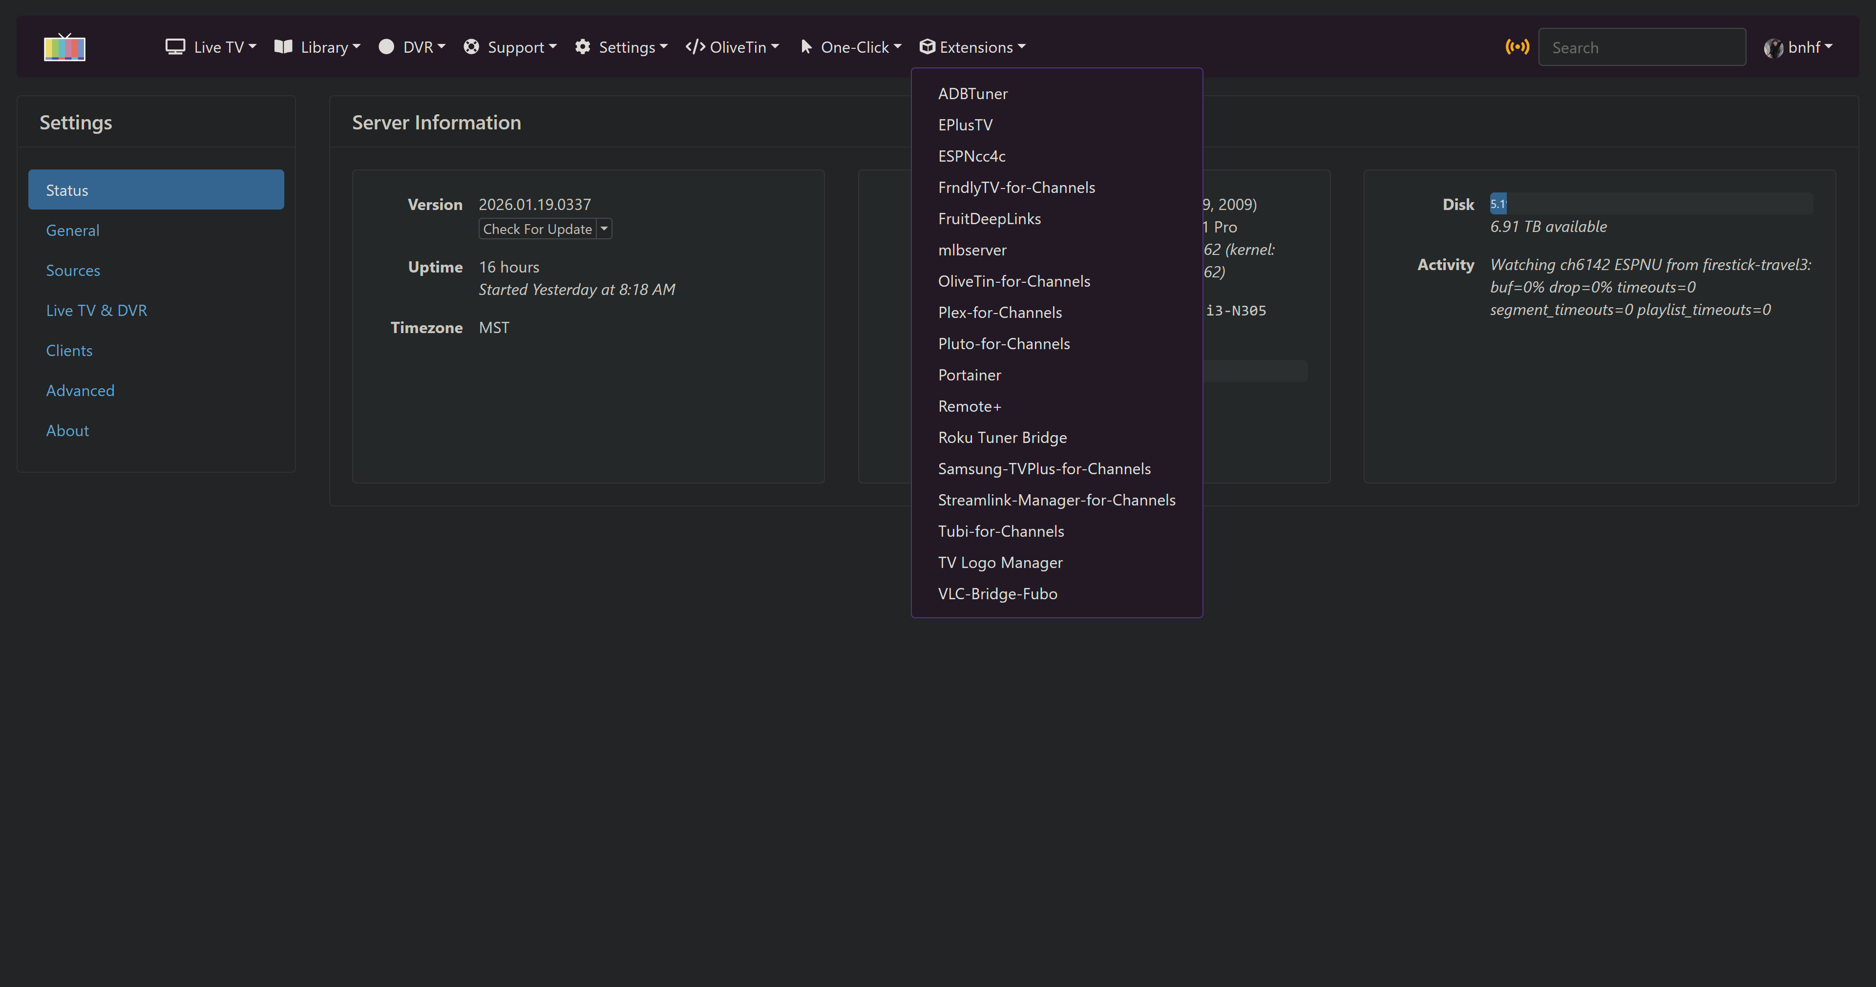The height and width of the screenshot is (987, 1876).
Task: Focus the Search input field
Action: pos(1642,47)
